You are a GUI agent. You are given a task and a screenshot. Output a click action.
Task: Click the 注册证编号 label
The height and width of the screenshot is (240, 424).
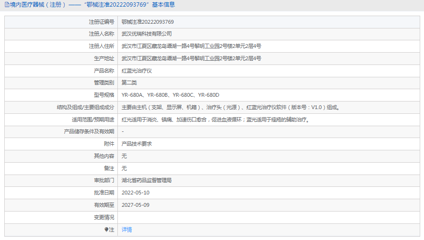pyautogui.click(x=101, y=22)
